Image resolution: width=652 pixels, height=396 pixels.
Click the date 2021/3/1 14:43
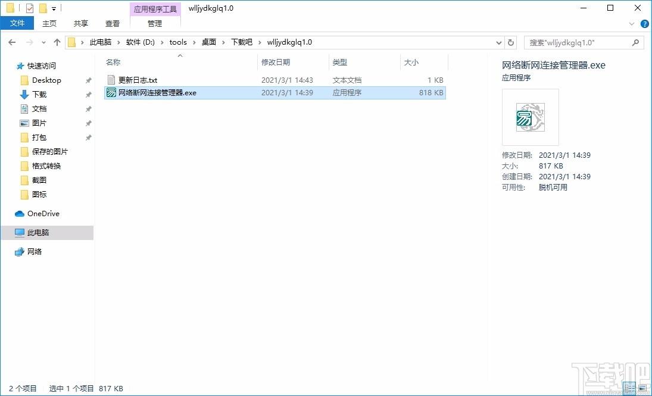287,80
